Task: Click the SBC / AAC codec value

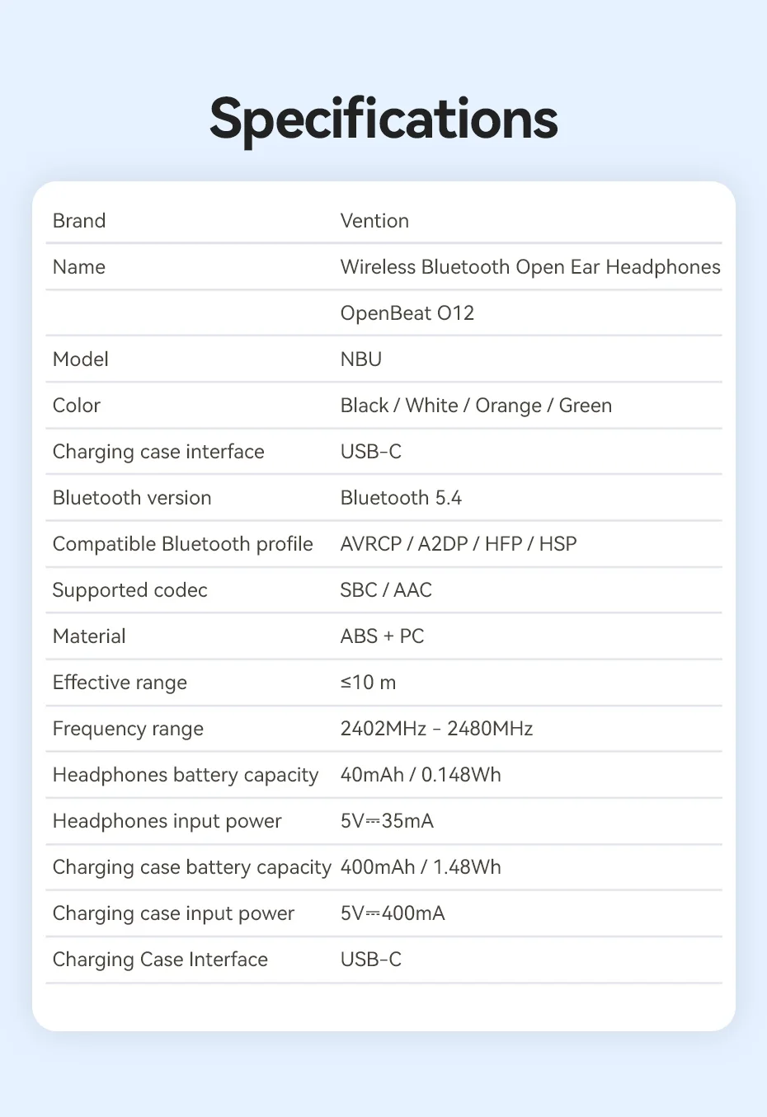Action: tap(386, 590)
